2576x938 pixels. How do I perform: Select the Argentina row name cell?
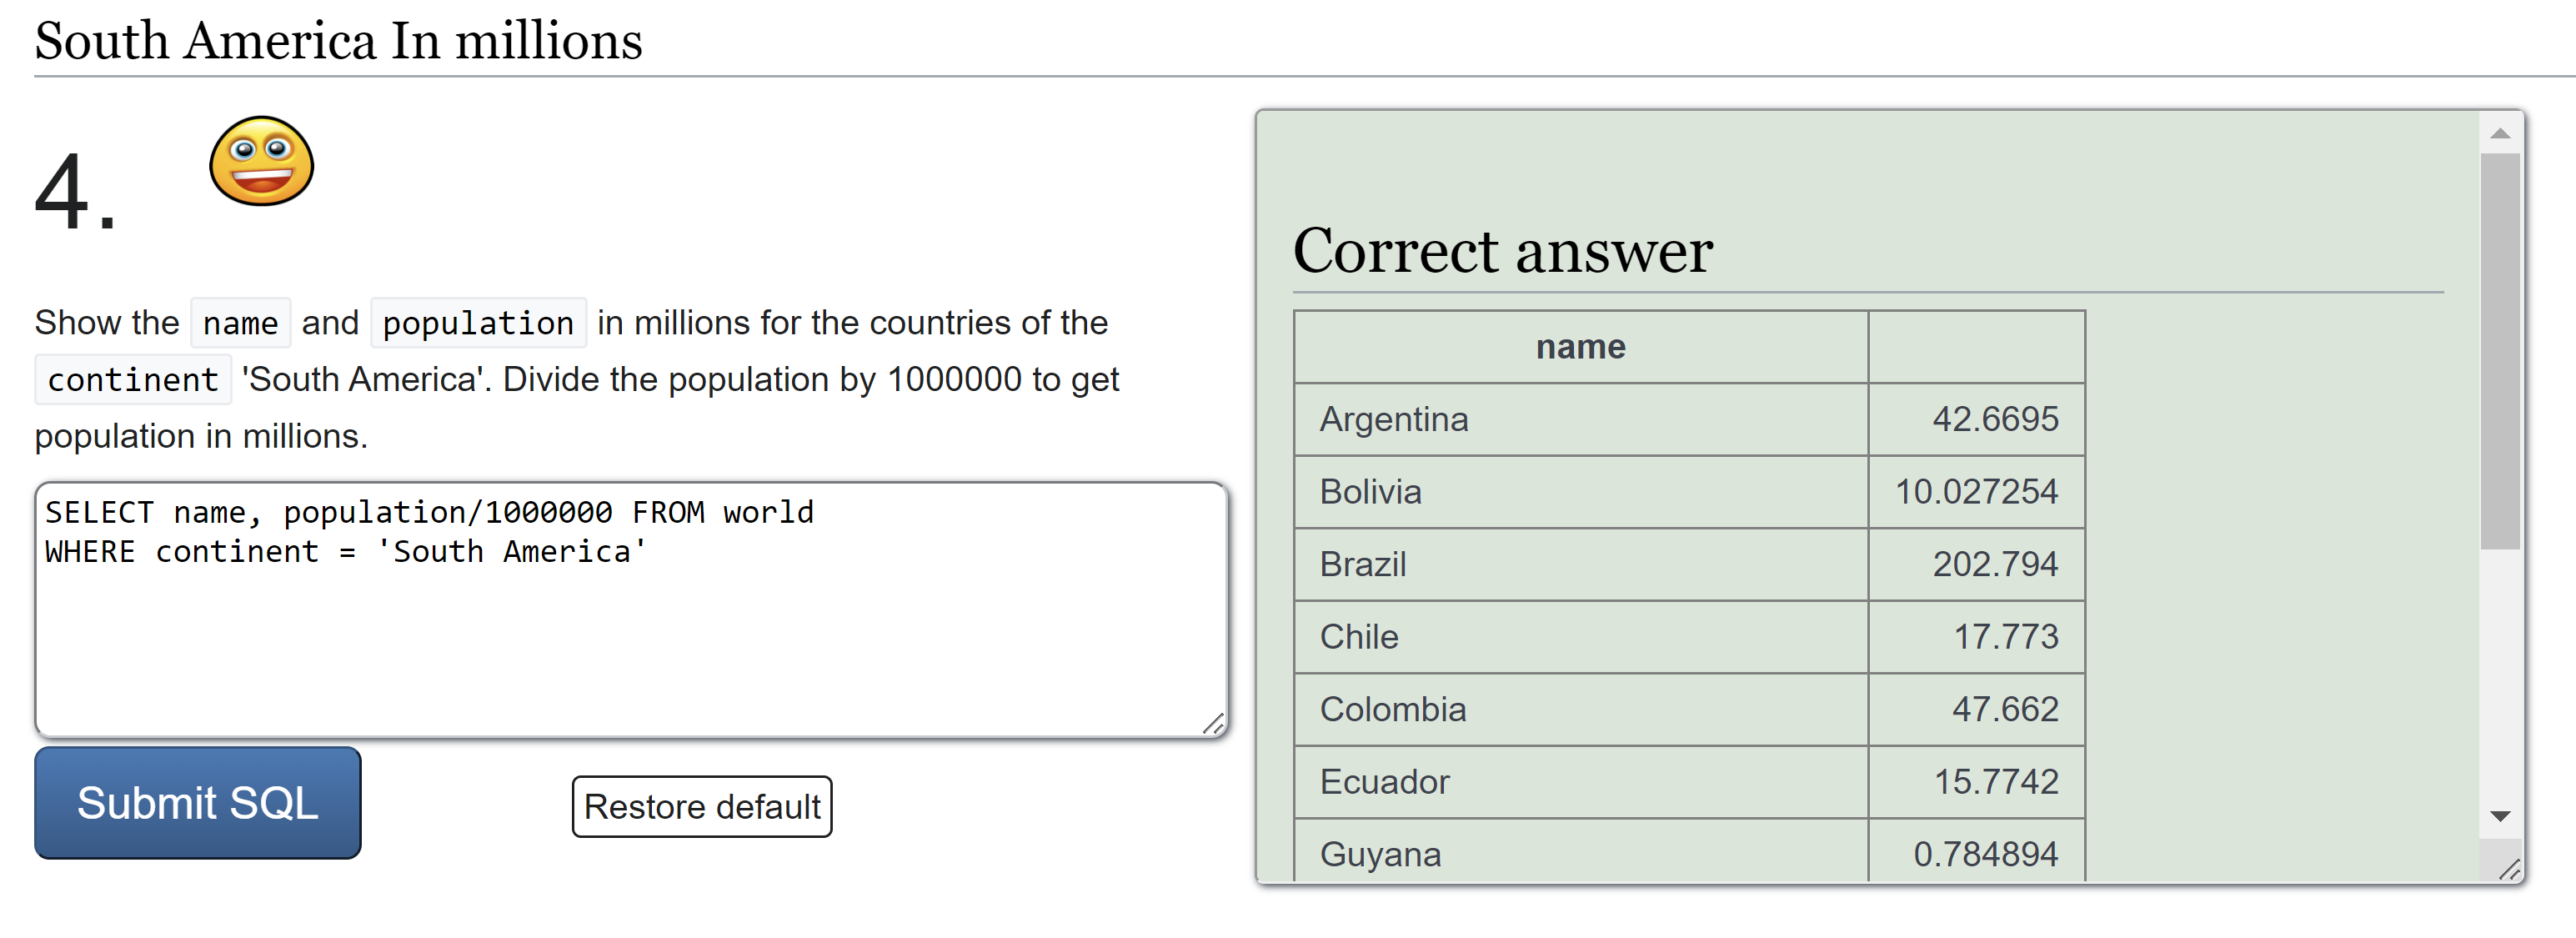tap(1394, 419)
